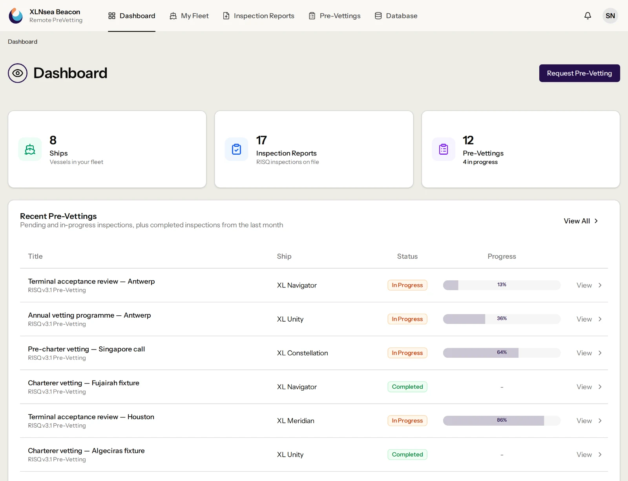The width and height of the screenshot is (628, 481).
Task: Expand chevron on Singapore call row
Action: 600,353
